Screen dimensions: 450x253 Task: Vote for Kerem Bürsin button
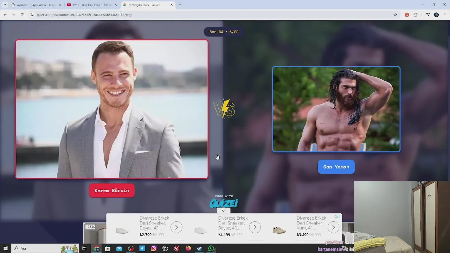point(111,190)
